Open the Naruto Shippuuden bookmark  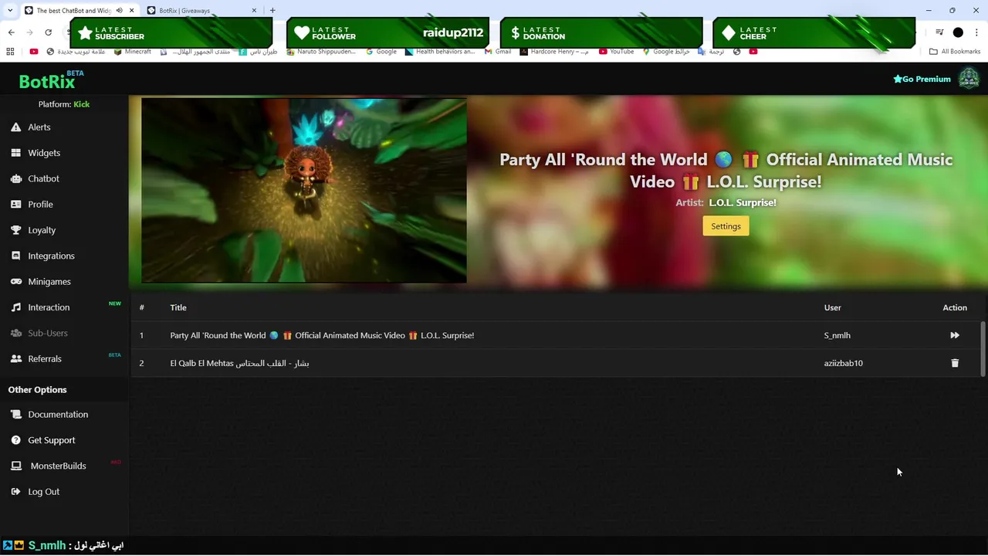(321, 52)
